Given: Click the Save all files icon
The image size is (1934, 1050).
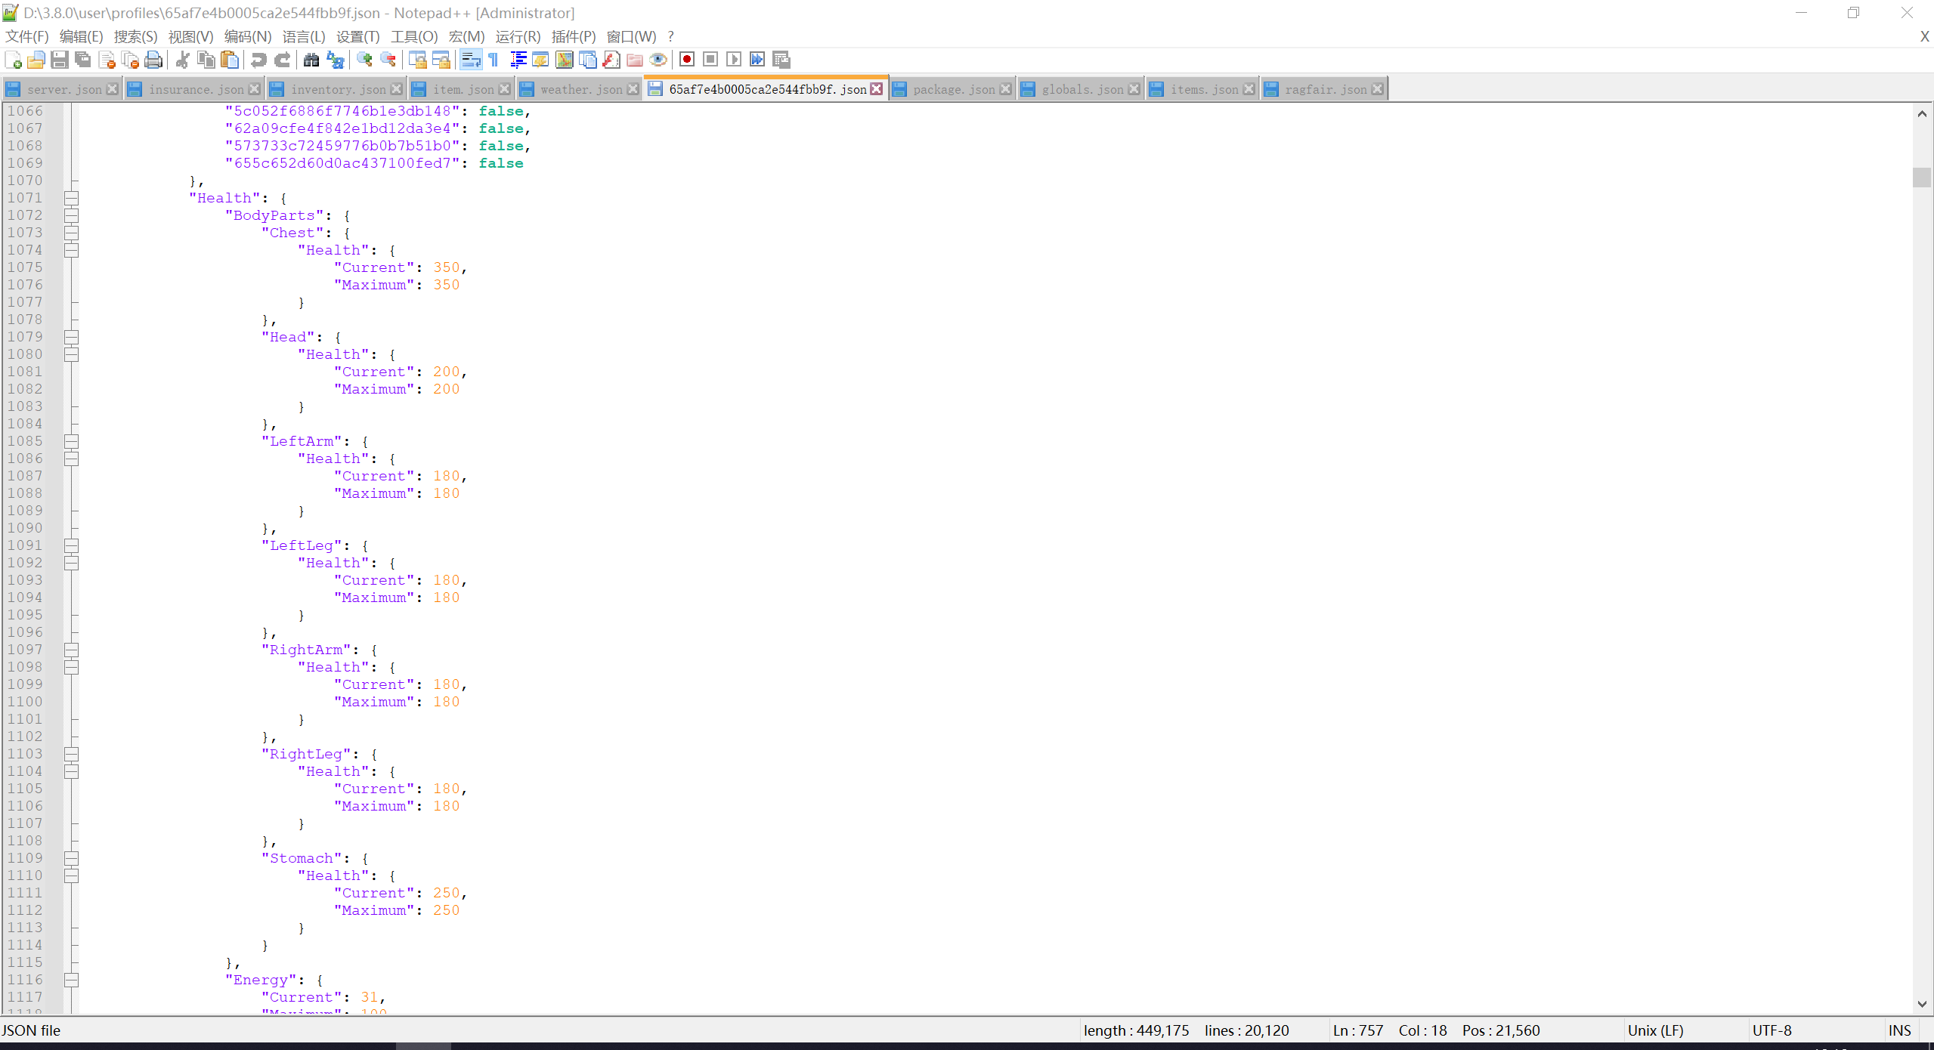Looking at the screenshot, I should (83, 60).
